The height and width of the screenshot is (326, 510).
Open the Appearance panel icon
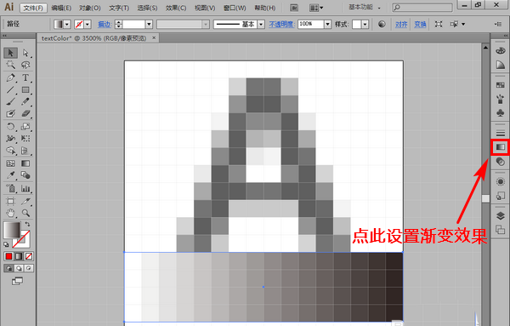pos(501,182)
